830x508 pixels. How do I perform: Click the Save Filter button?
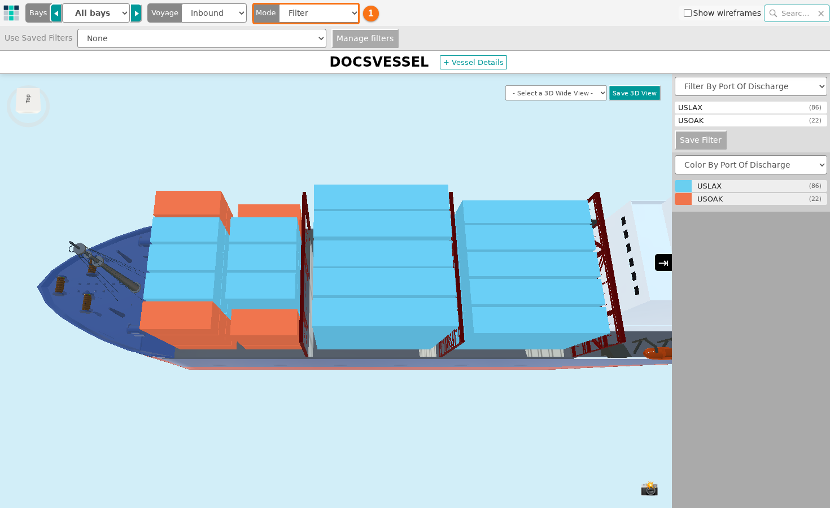701,140
